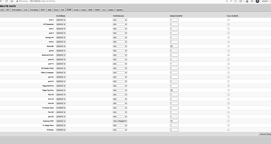This screenshot has width=271, height=144.
Task: Open the Errors tab
Action: pyautogui.click(x=56, y=10)
